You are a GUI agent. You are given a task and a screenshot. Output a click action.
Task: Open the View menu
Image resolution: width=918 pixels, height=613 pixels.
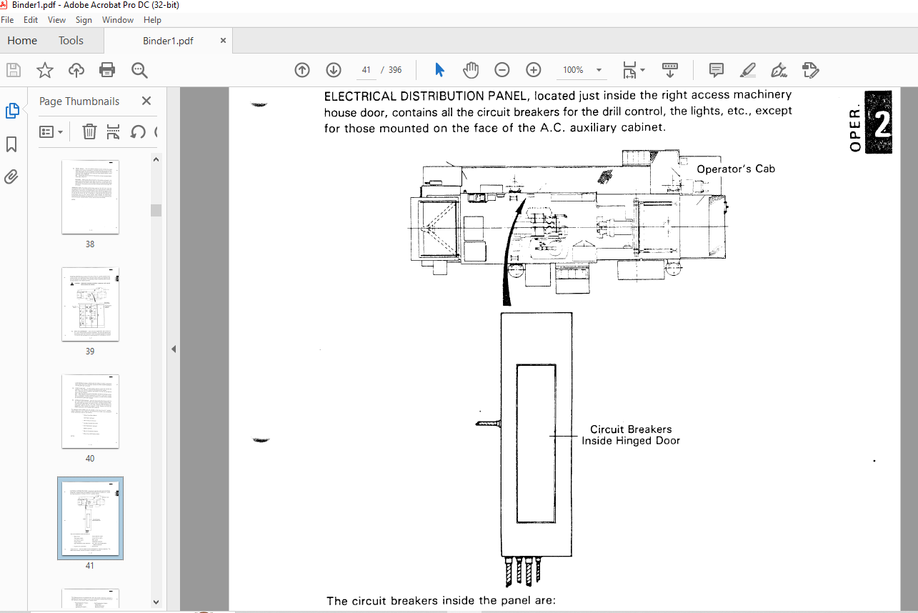pyautogui.click(x=56, y=20)
